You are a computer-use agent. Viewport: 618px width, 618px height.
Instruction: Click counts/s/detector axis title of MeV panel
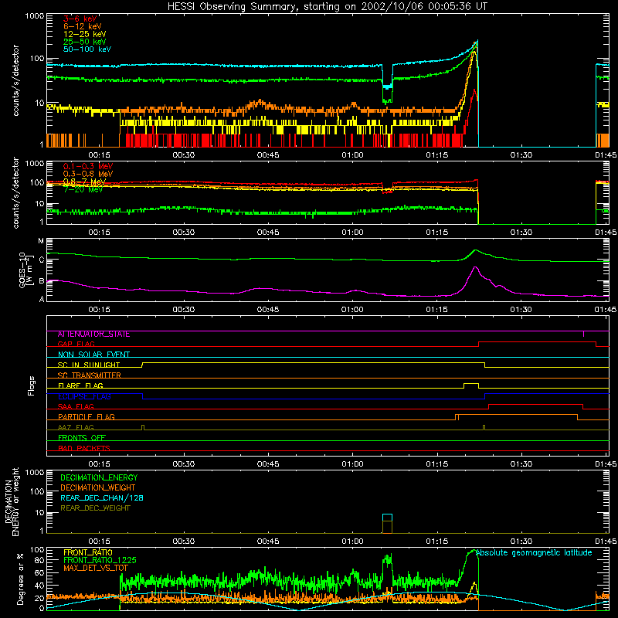coord(15,192)
